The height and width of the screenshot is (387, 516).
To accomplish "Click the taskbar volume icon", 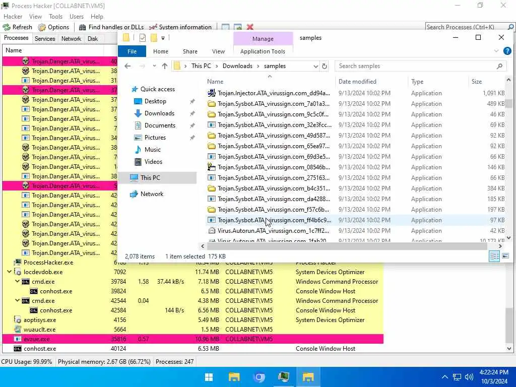I will click(x=469, y=377).
